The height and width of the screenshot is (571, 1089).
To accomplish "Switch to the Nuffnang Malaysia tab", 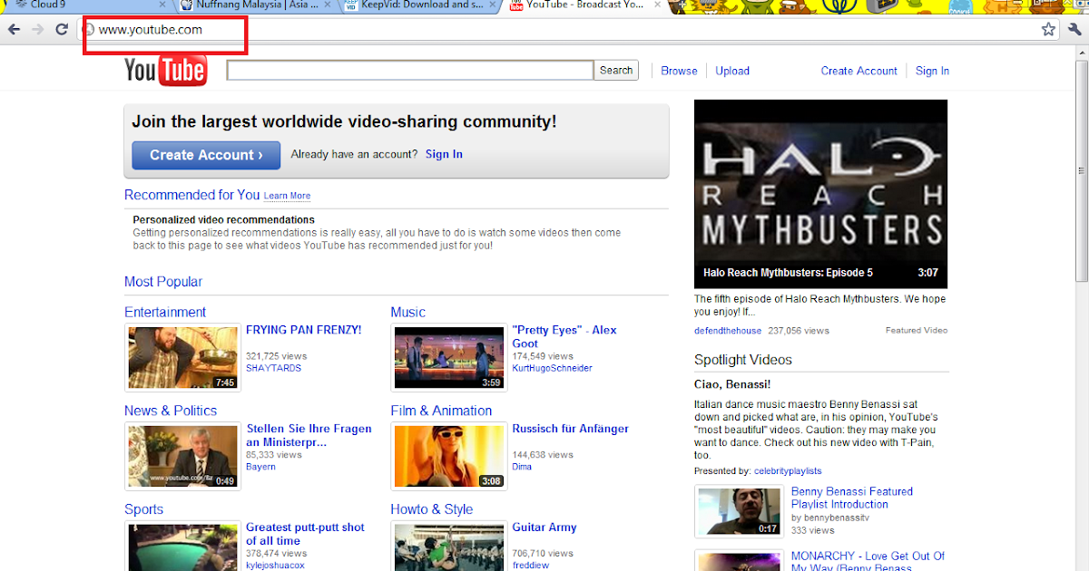I will pyautogui.click(x=256, y=5).
